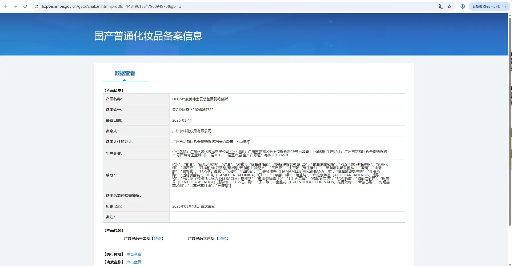The height and width of the screenshot is (266, 512).
Task: Open the Google Translate page icon
Action: pyautogui.click(x=441, y=6)
